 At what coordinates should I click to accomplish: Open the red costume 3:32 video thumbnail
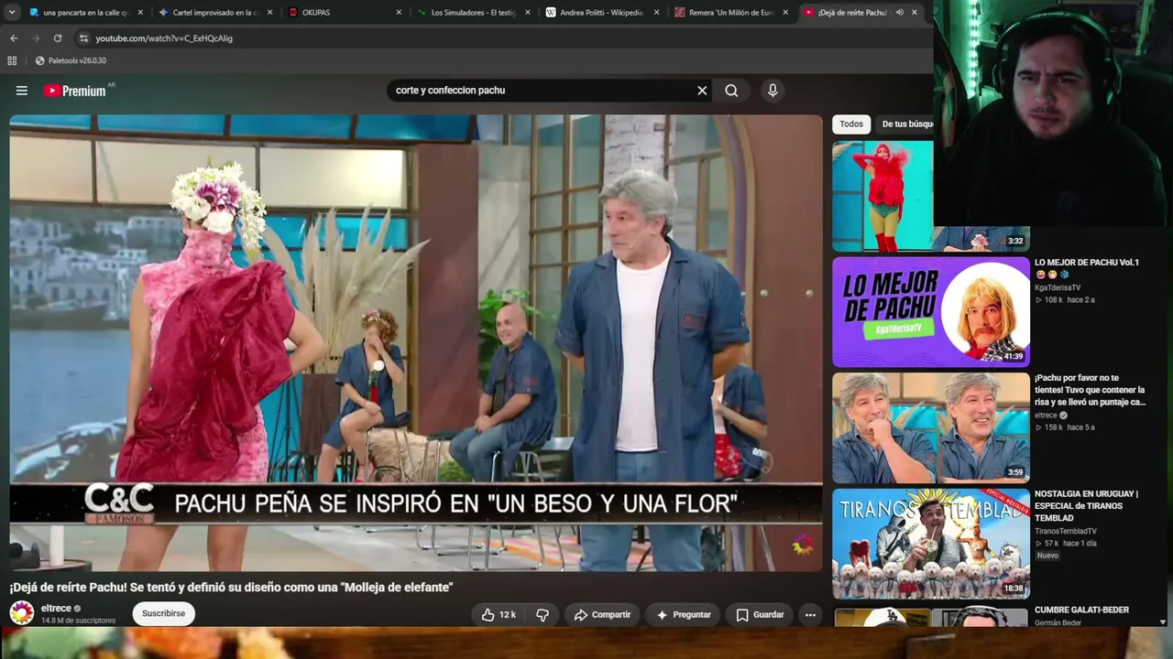882,196
